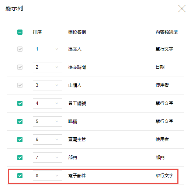The height and width of the screenshot is (186, 191).
Task: Click the disabled 申請人 checkbox
Action: tap(20, 85)
